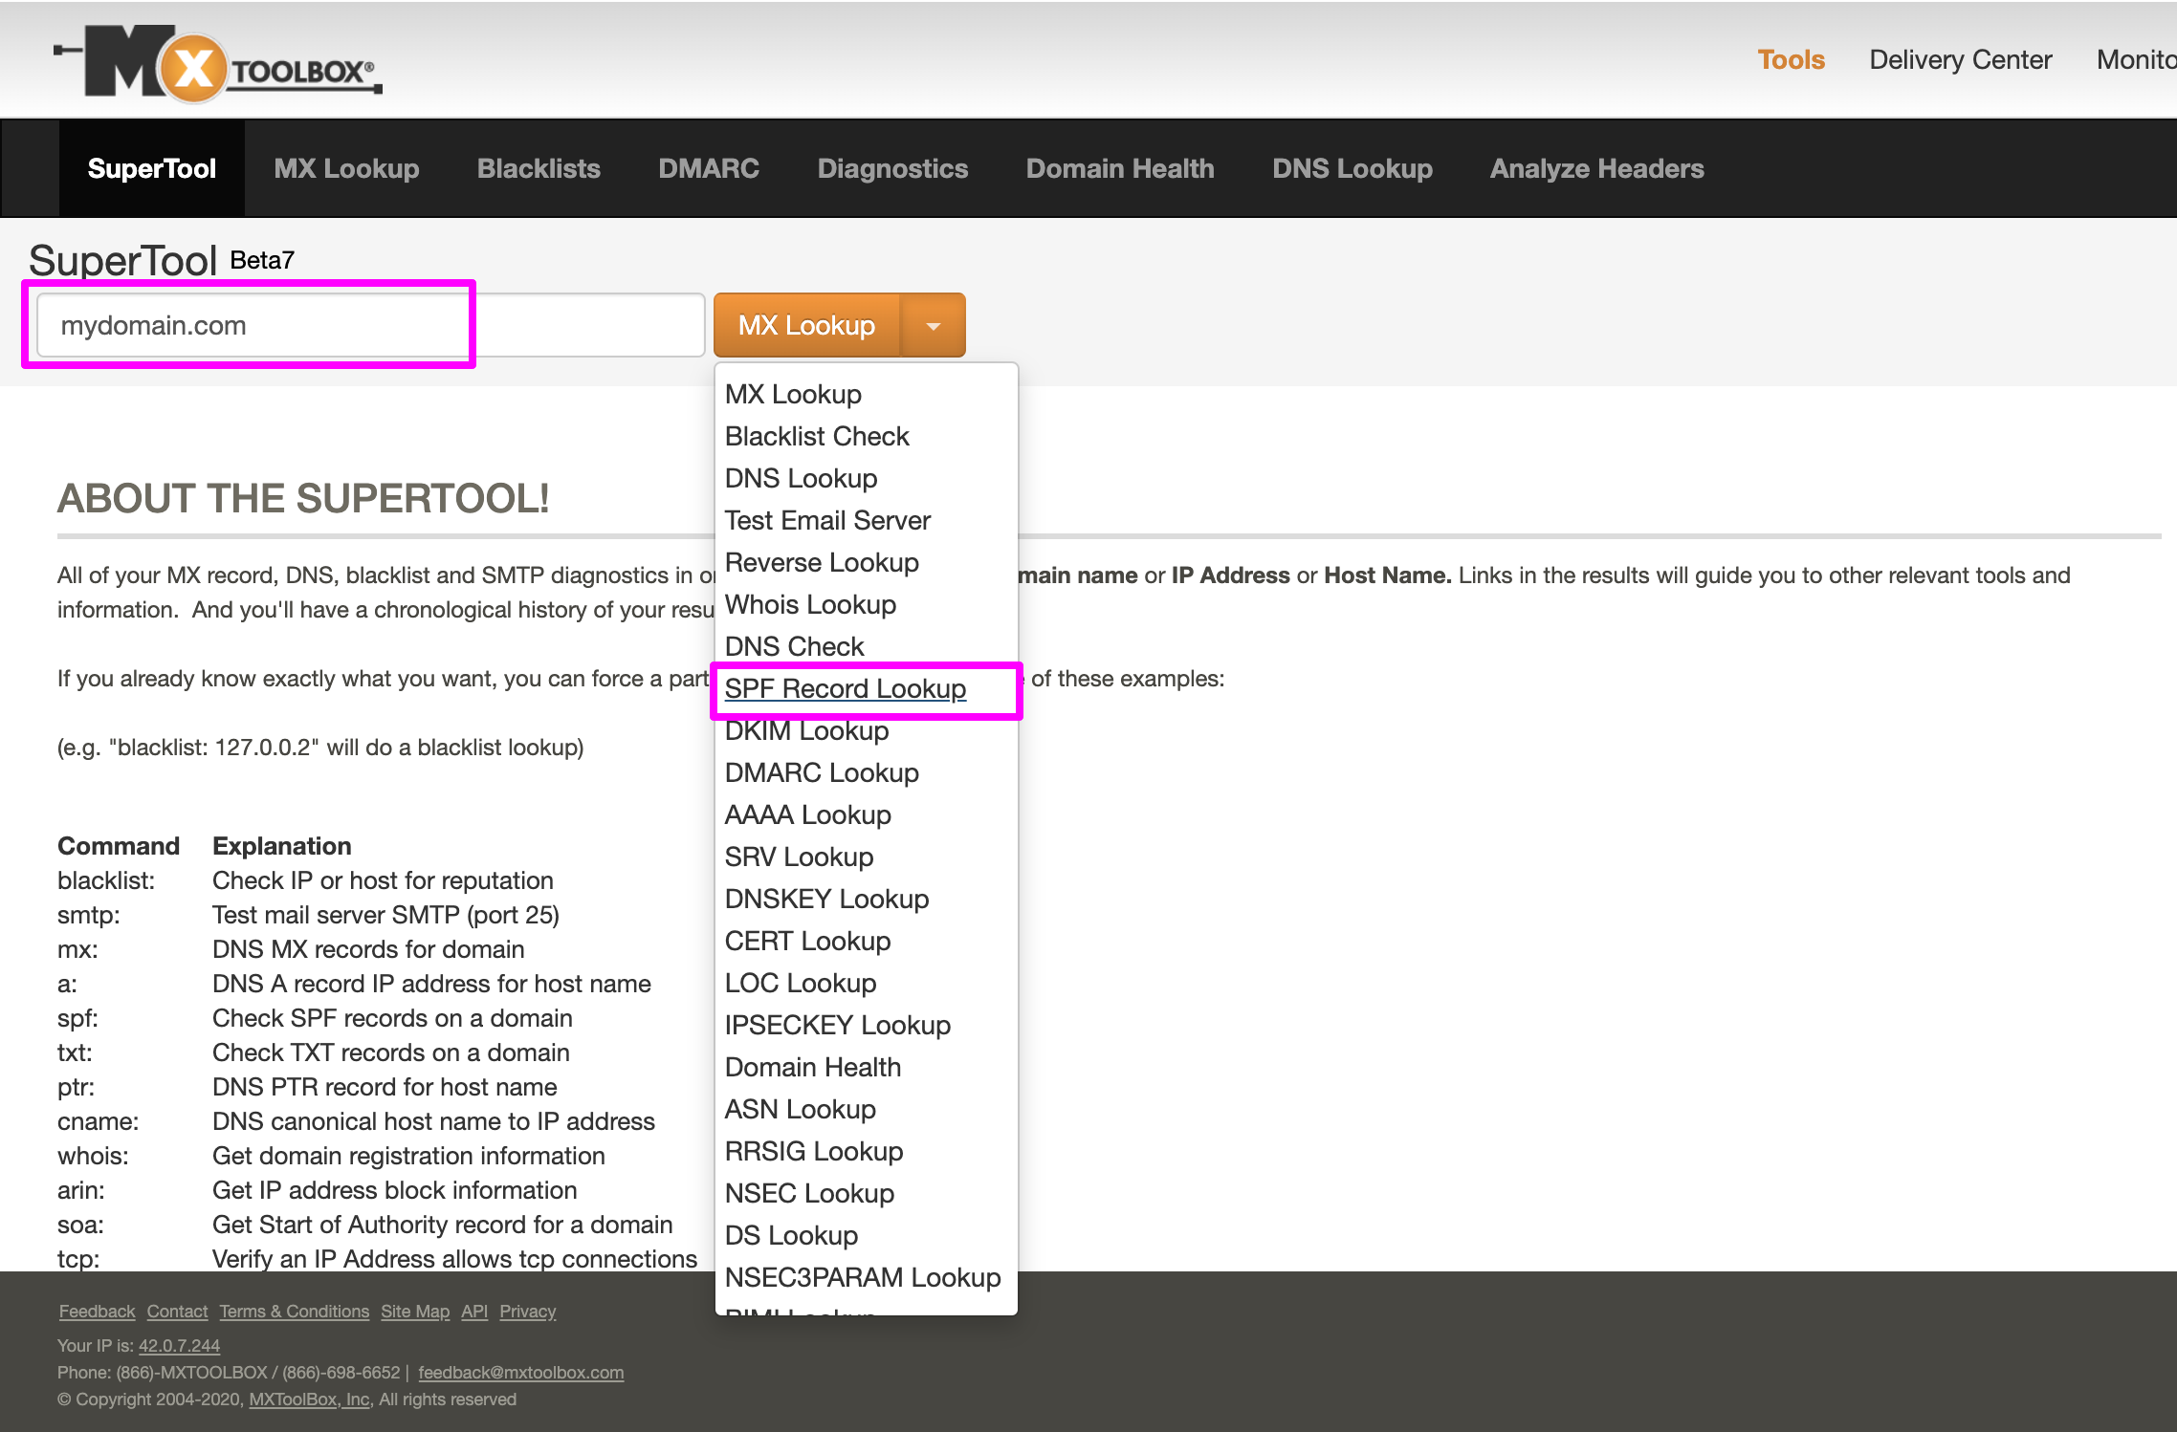Select the SuperTool tab
Image resolution: width=2177 pixels, height=1432 pixels.
tap(150, 166)
